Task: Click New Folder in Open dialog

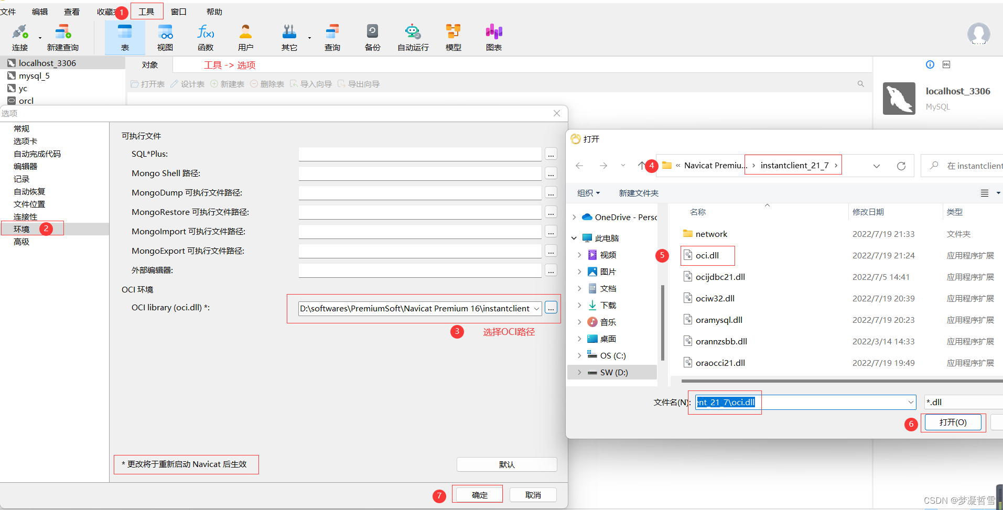Action: point(639,193)
